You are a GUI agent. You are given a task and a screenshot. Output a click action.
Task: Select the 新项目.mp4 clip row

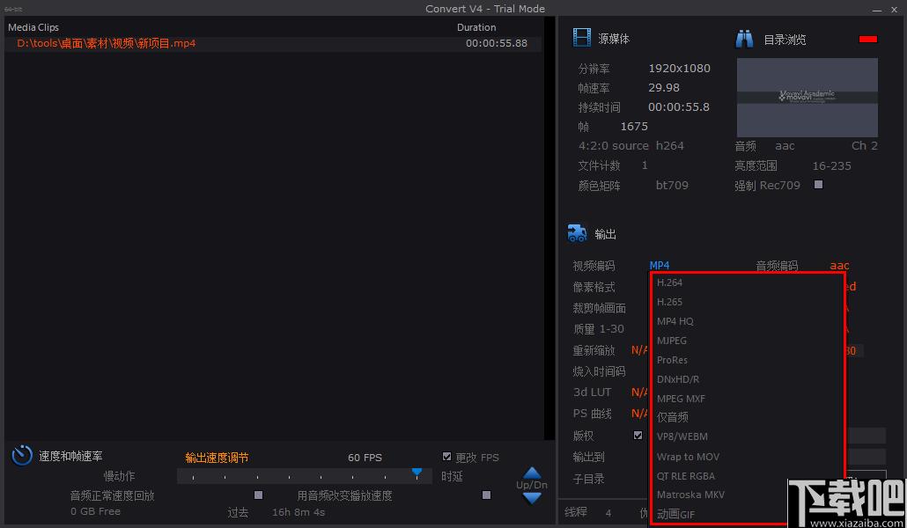272,43
